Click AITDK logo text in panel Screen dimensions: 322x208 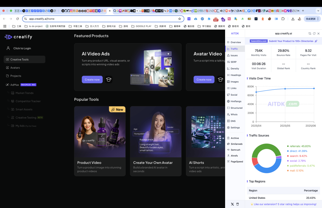235,33
